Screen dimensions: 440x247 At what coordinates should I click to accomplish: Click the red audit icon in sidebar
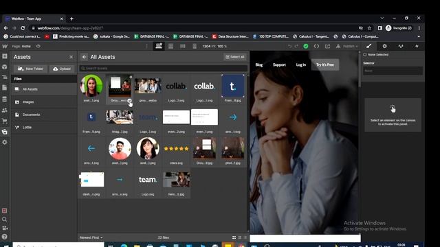(x=5, y=211)
